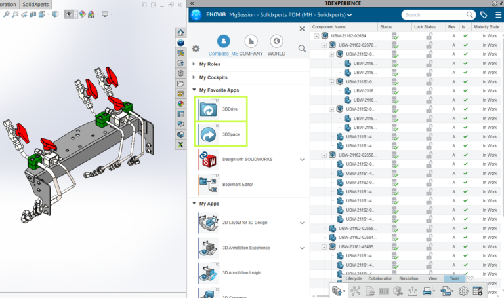Open the File Explorer folder tab in task pane

click(180, 84)
